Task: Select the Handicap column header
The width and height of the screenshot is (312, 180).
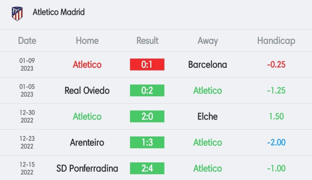Action: [x=276, y=41]
